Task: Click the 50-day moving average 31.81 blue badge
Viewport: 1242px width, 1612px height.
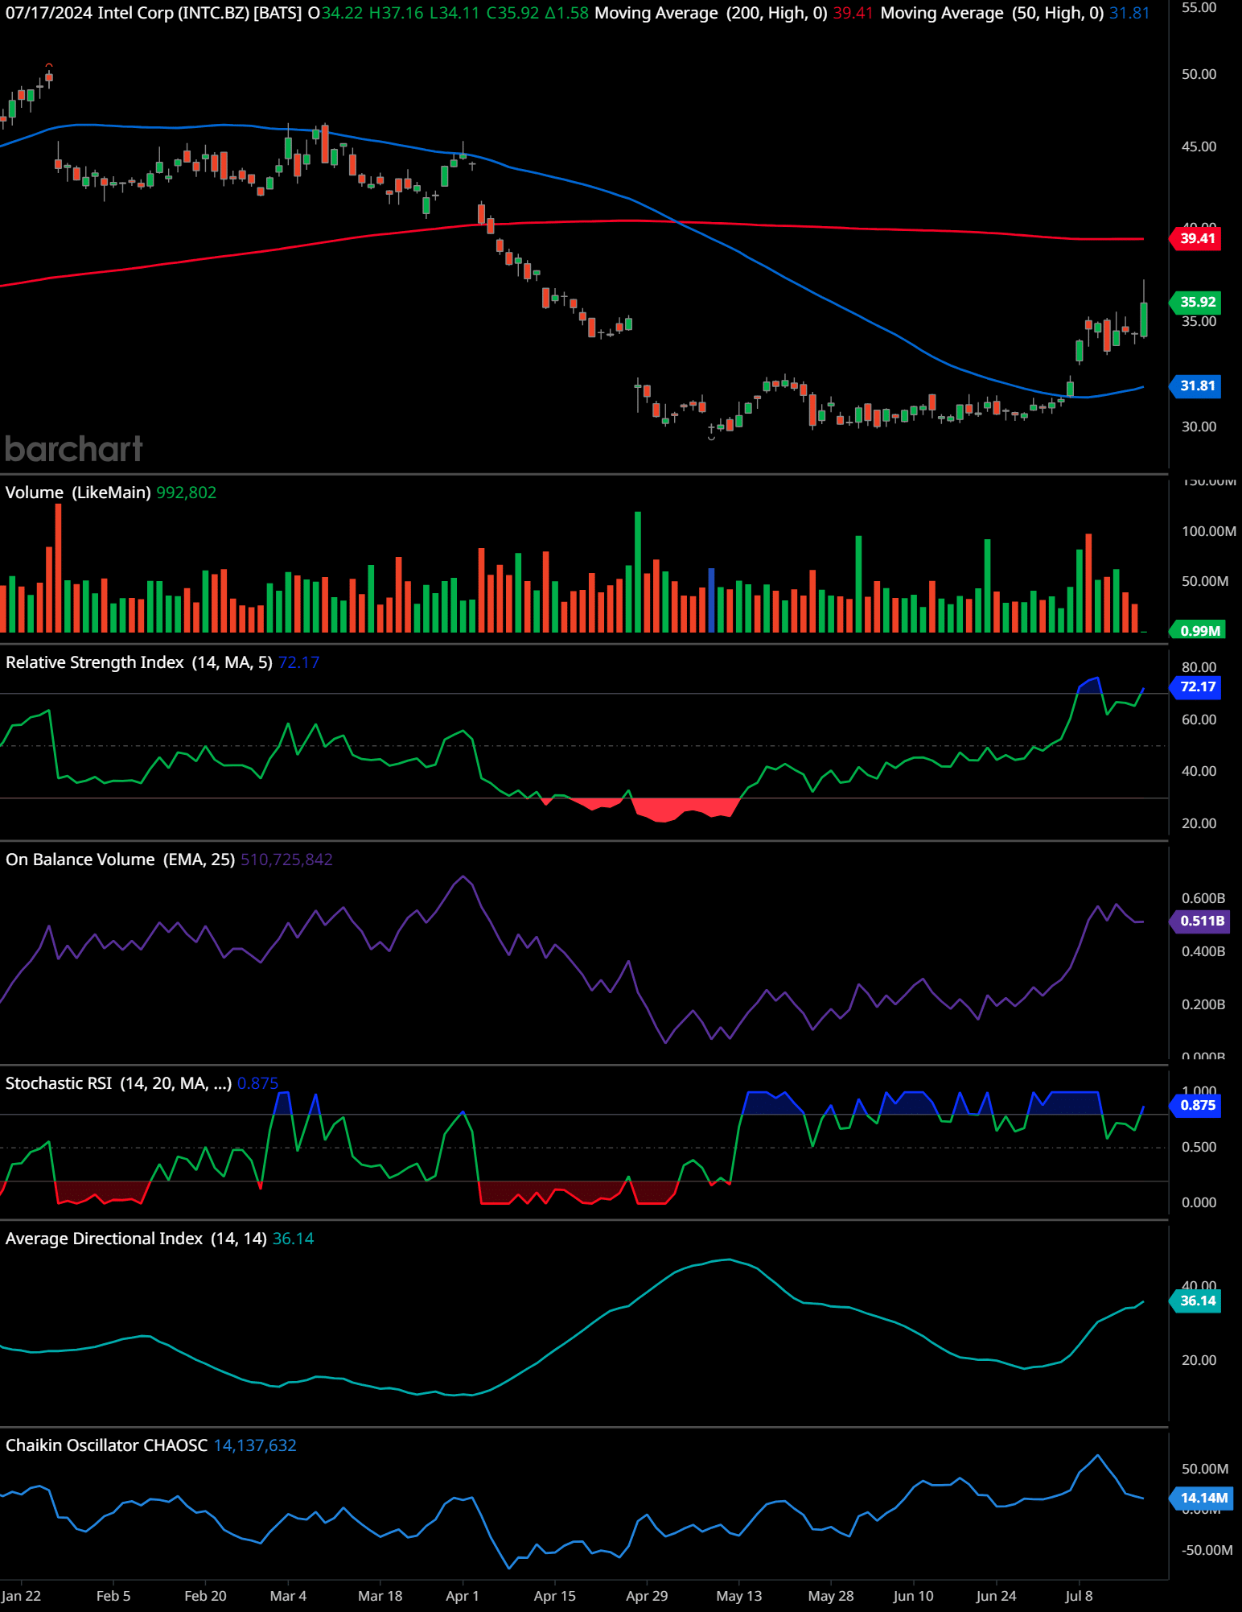Action: 1196,386
